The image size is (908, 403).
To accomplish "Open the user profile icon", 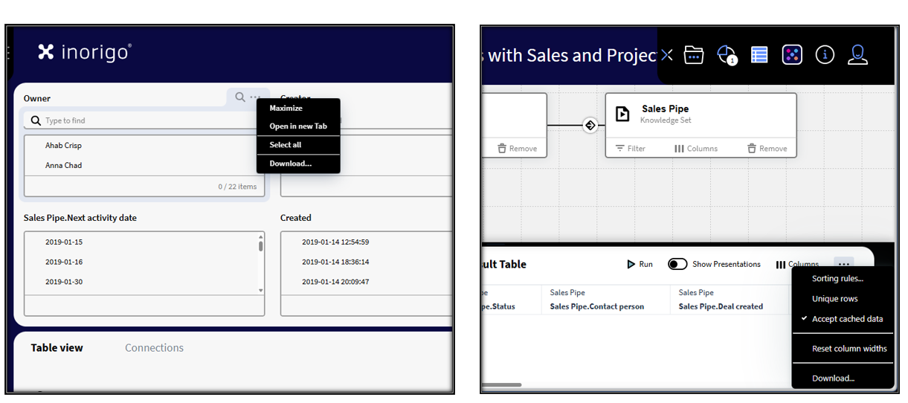I will coord(857,55).
